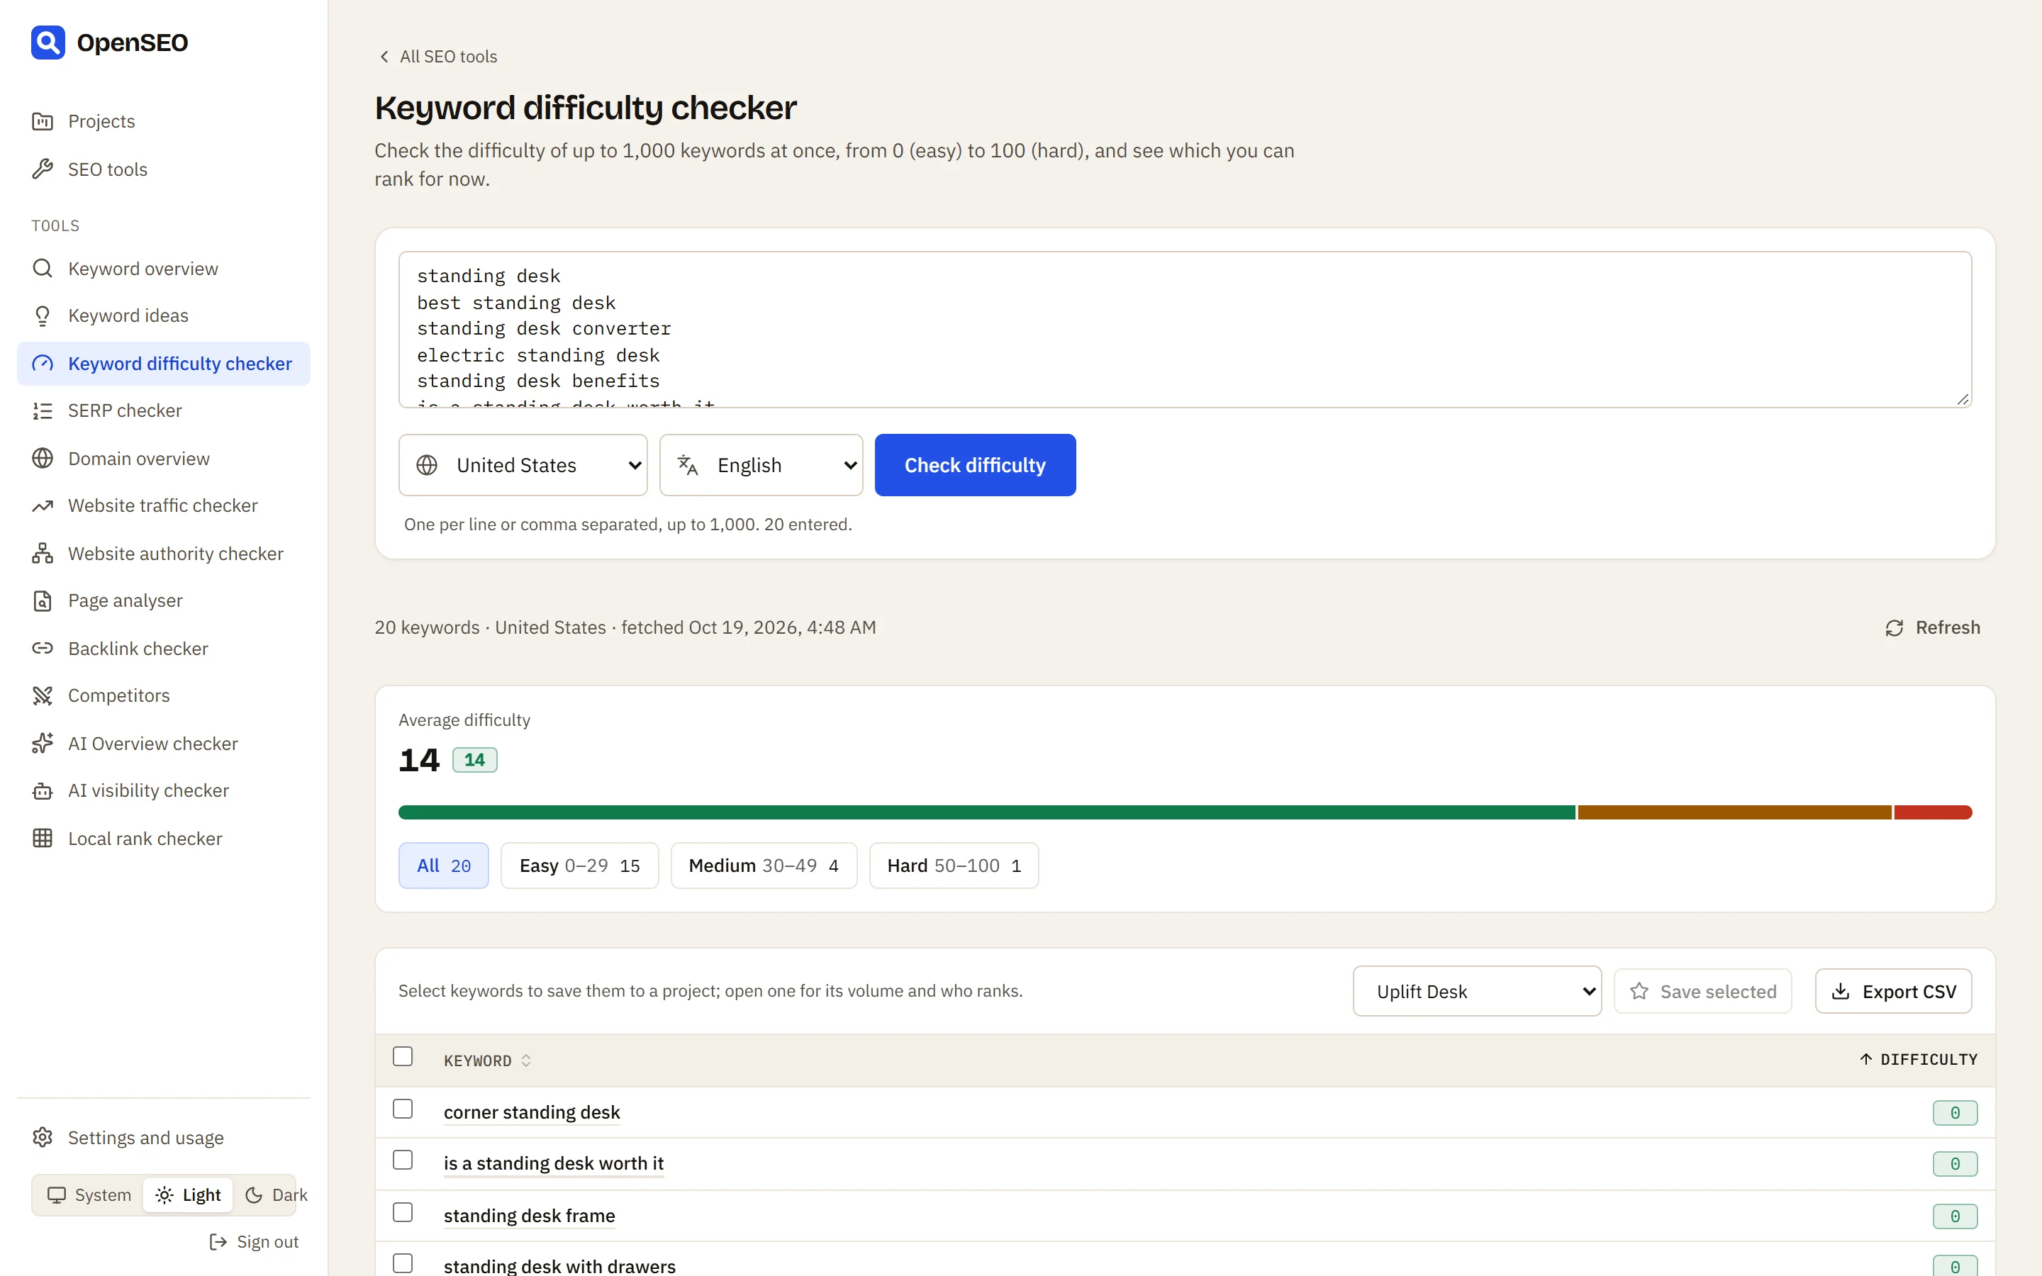
Task: Open the United States country dropdown
Action: (x=523, y=465)
